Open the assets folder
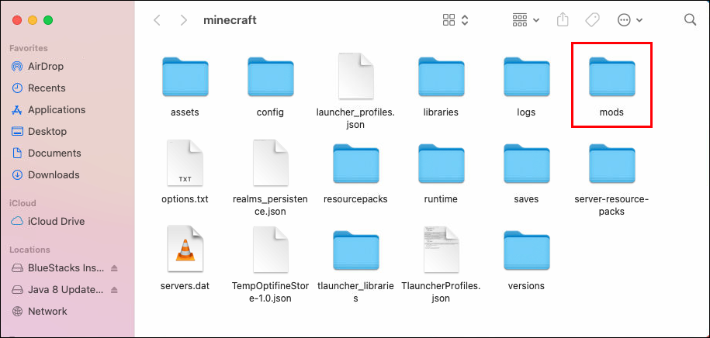Image resolution: width=710 pixels, height=338 pixels. pos(185,78)
